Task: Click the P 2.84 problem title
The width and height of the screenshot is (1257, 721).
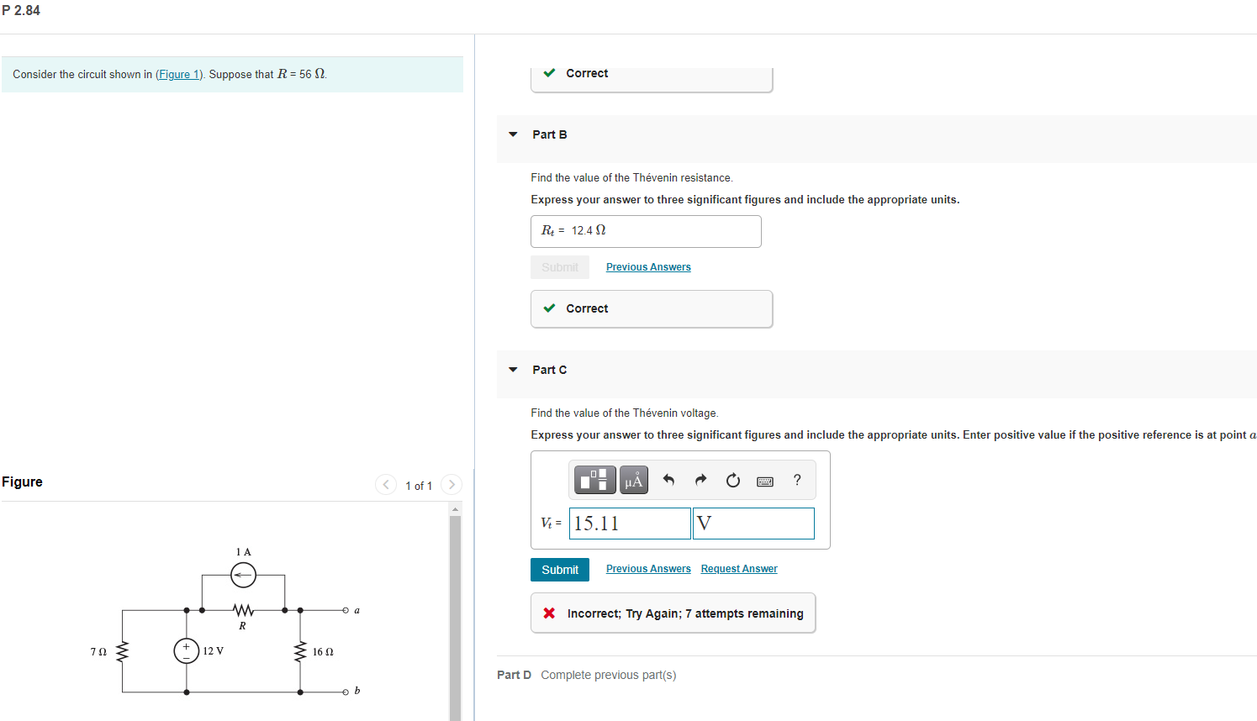Action: [21, 11]
